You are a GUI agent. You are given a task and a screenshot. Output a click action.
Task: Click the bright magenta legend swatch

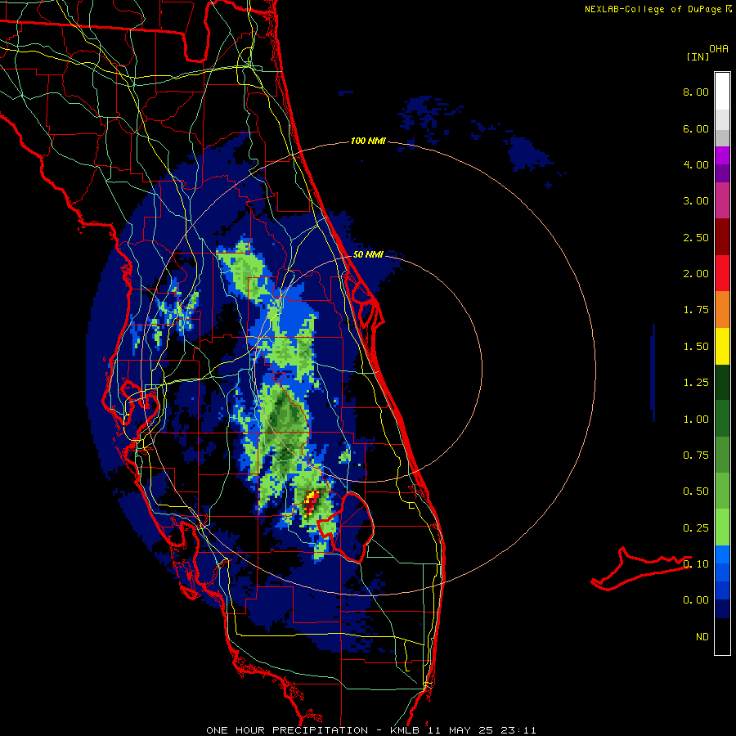tap(722, 155)
